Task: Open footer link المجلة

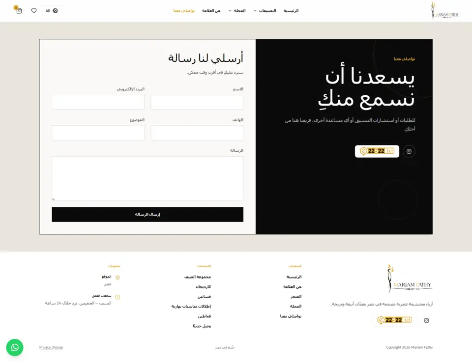Action: [x=295, y=306]
